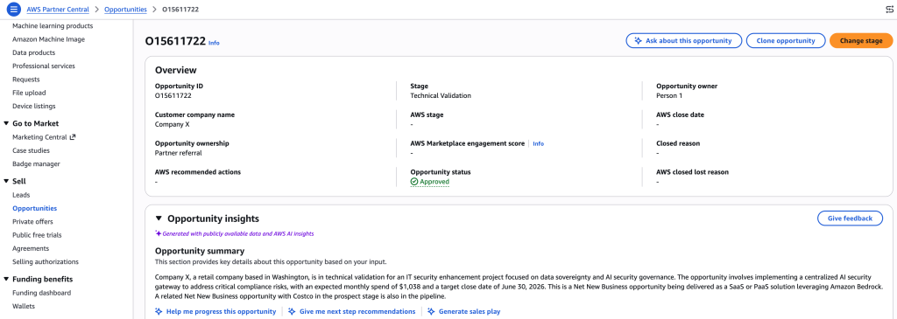Open Data products sidebar item
This screenshot has width=897, height=319.
click(34, 52)
